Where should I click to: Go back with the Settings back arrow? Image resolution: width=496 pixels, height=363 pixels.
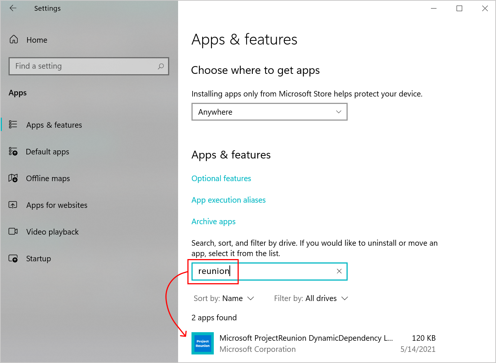[x=13, y=8]
